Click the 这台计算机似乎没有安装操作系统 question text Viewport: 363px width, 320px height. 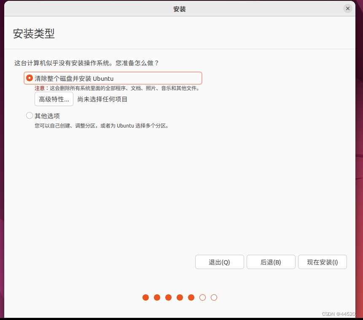coord(86,63)
